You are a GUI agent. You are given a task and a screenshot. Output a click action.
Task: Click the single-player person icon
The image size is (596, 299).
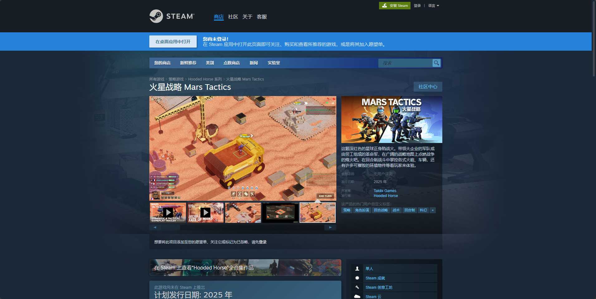[x=357, y=269]
